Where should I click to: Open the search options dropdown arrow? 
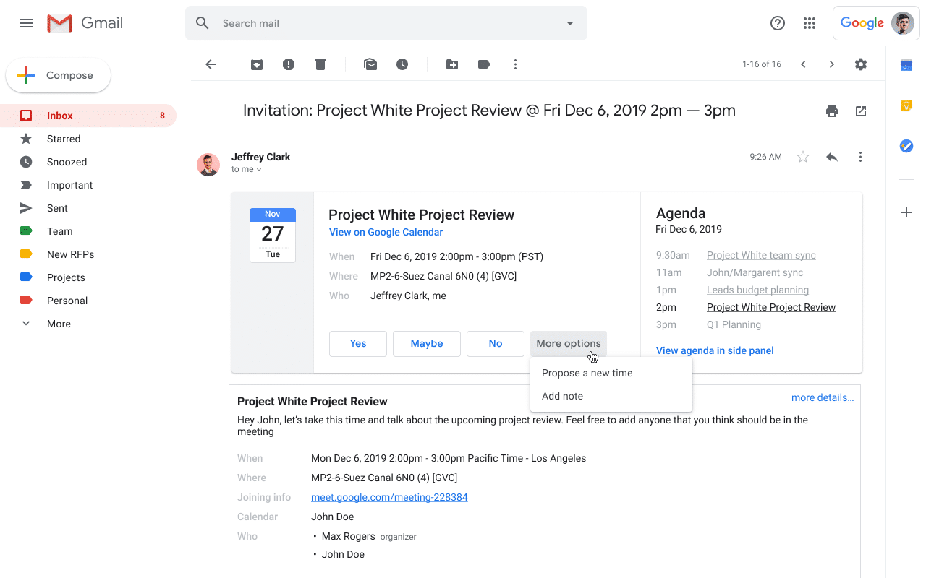click(570, 23)
